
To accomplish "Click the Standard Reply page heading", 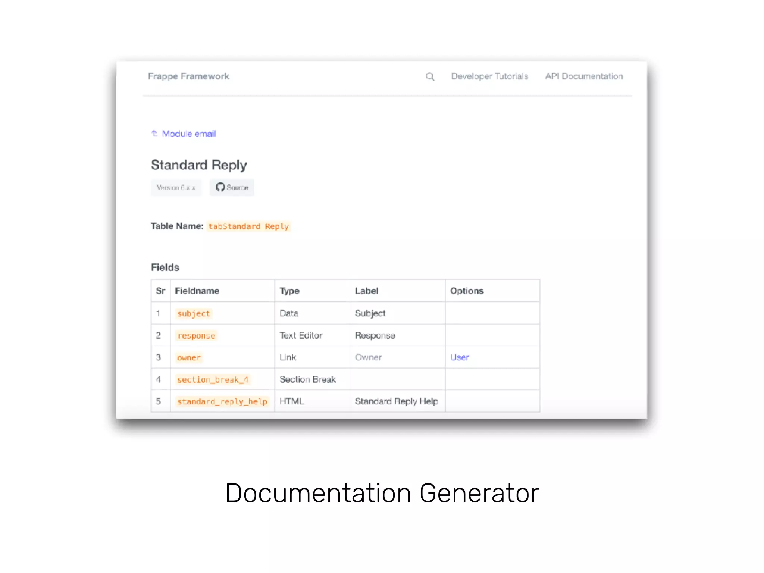I will 199,165.
